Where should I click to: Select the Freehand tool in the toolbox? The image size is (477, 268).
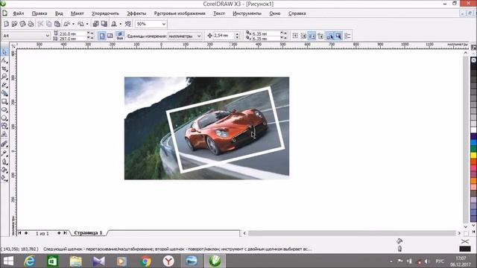(4, 85)
